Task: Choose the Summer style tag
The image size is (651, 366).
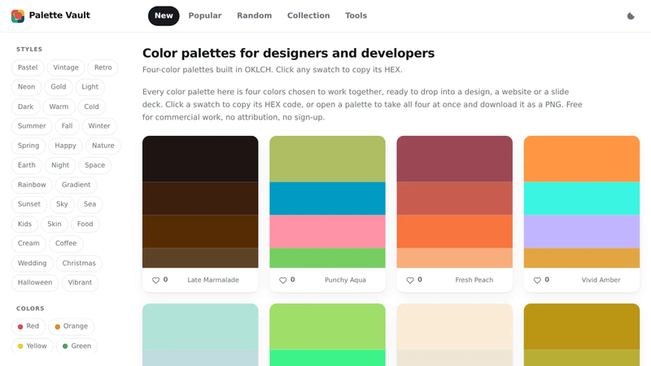Action: [32, 126]
